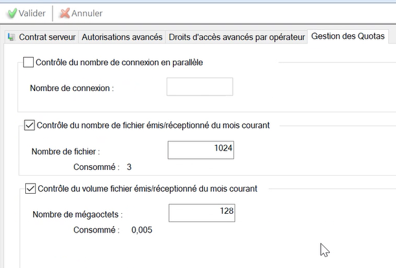Focus the Nombre de fichier field showing 1024
This screenshot has height=268, width=396.
[200, 150]
